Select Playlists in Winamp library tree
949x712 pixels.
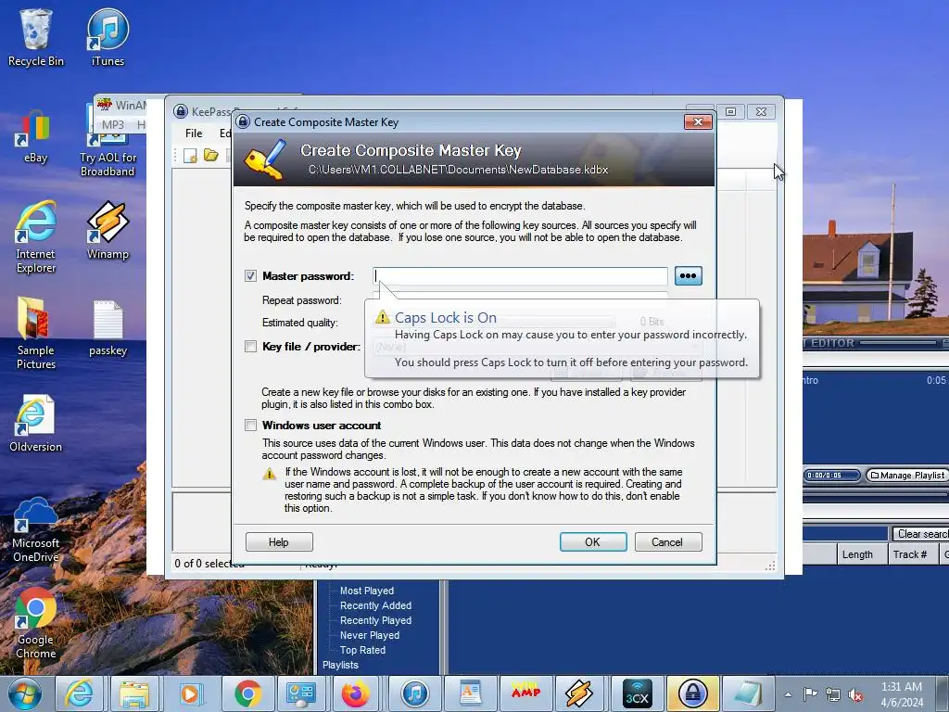click(340, 665)
